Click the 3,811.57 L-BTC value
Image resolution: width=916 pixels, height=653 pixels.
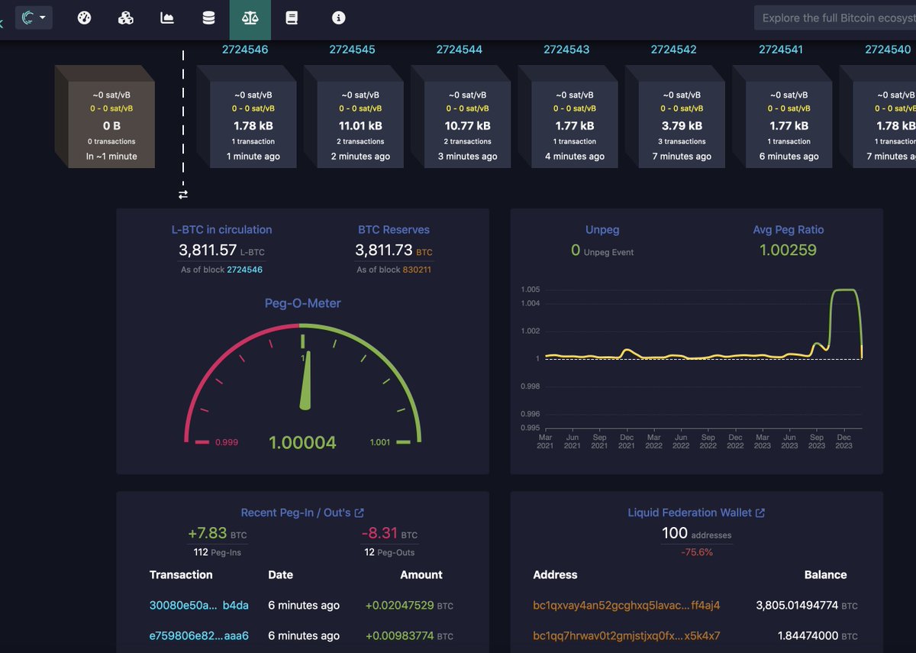coord(221,250)
